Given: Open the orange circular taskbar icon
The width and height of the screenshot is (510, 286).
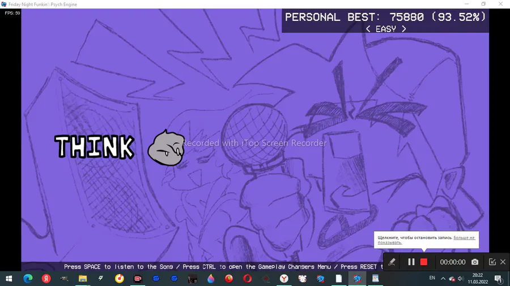Looking at the screenshot, I should coord(120,279).
